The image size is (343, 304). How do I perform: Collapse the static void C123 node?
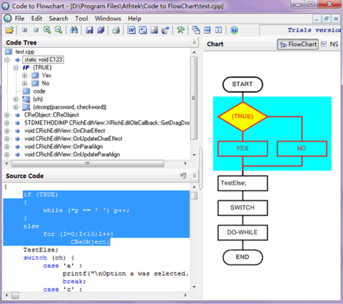click(7, 59)
